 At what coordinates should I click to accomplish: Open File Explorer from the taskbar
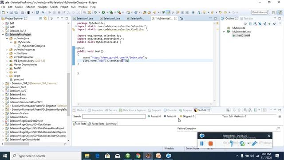tap(87, 156)
